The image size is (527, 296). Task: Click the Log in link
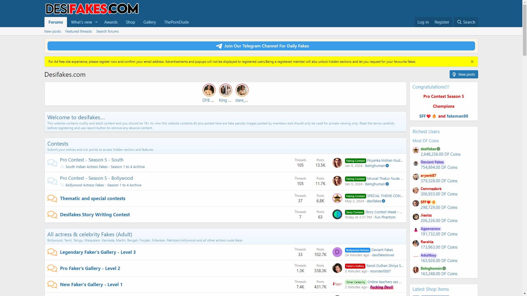(x=423, y=22)
